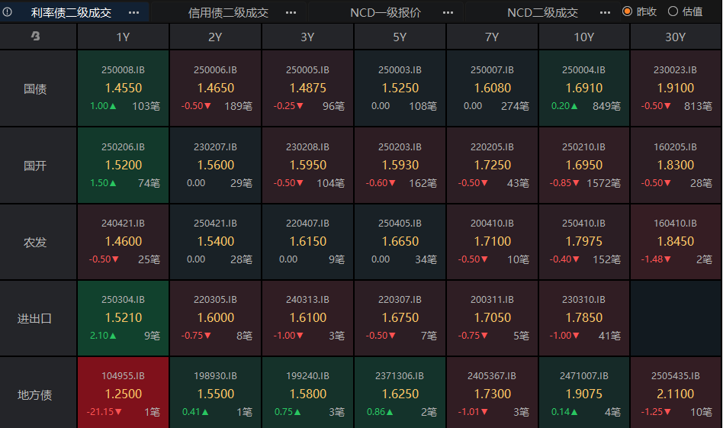
Task: Click the 5Y column header
Action: point(400,37)
